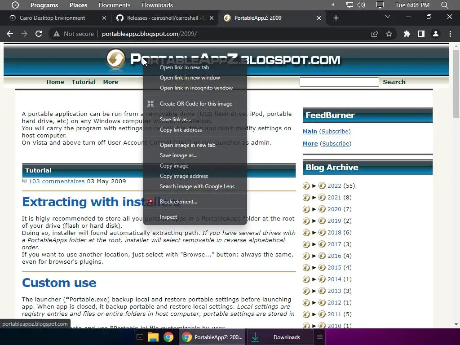Open the Cairo menu logo icon
The image size is (460, 345).
(15, 5)
